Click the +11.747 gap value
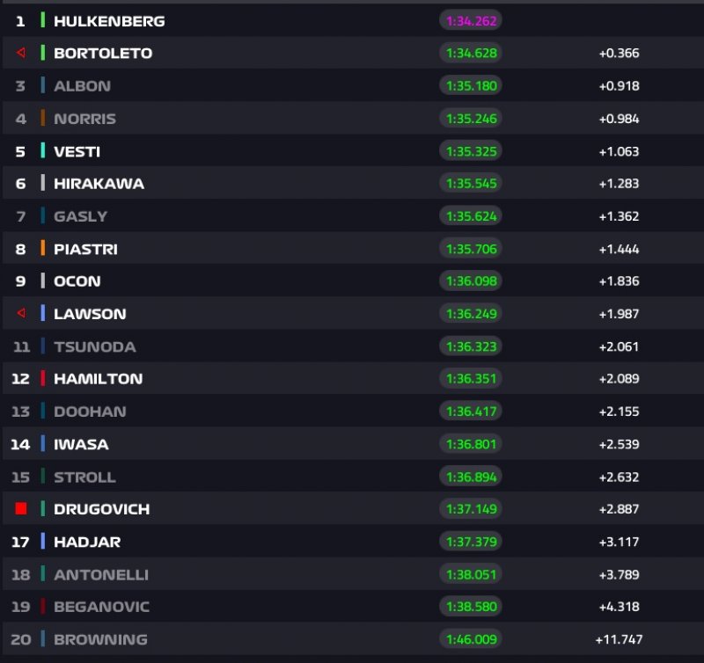The height and width of the screenshot is (663, 704). pos(617,639)
